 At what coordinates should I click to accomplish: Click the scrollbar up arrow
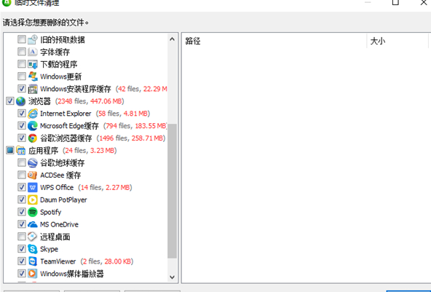point(172,39)
